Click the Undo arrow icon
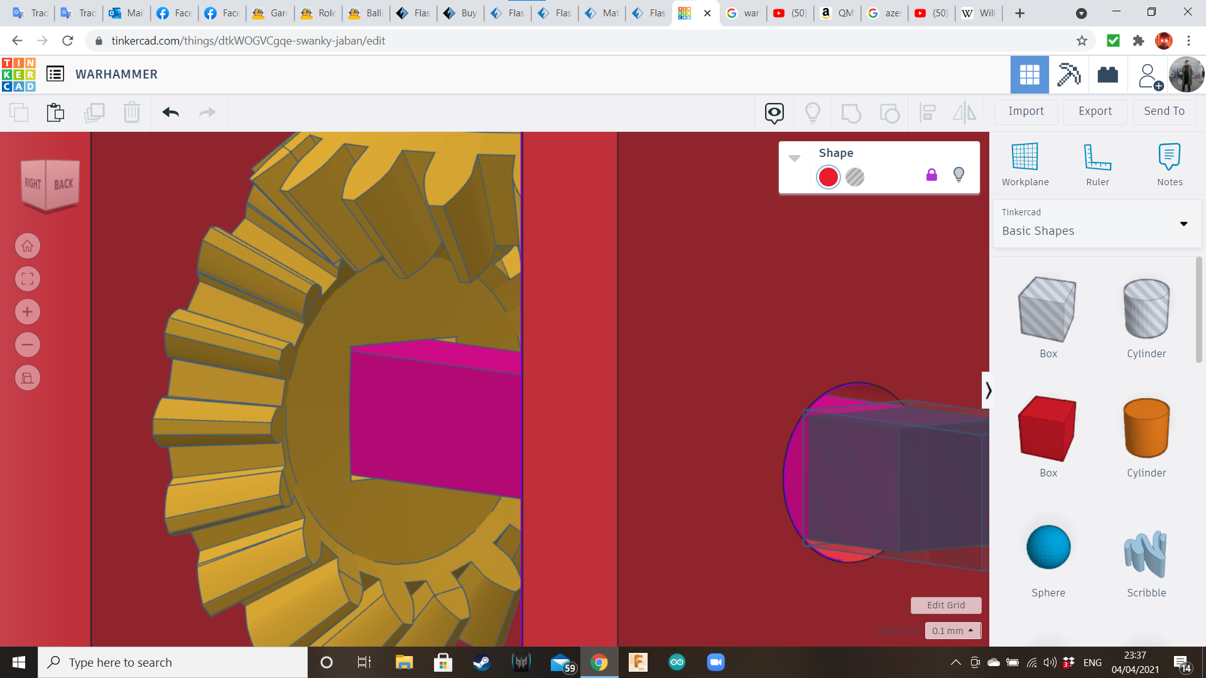 (170, 112)
